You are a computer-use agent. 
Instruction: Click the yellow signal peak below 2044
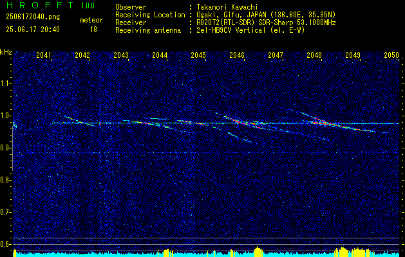point(167,253)
